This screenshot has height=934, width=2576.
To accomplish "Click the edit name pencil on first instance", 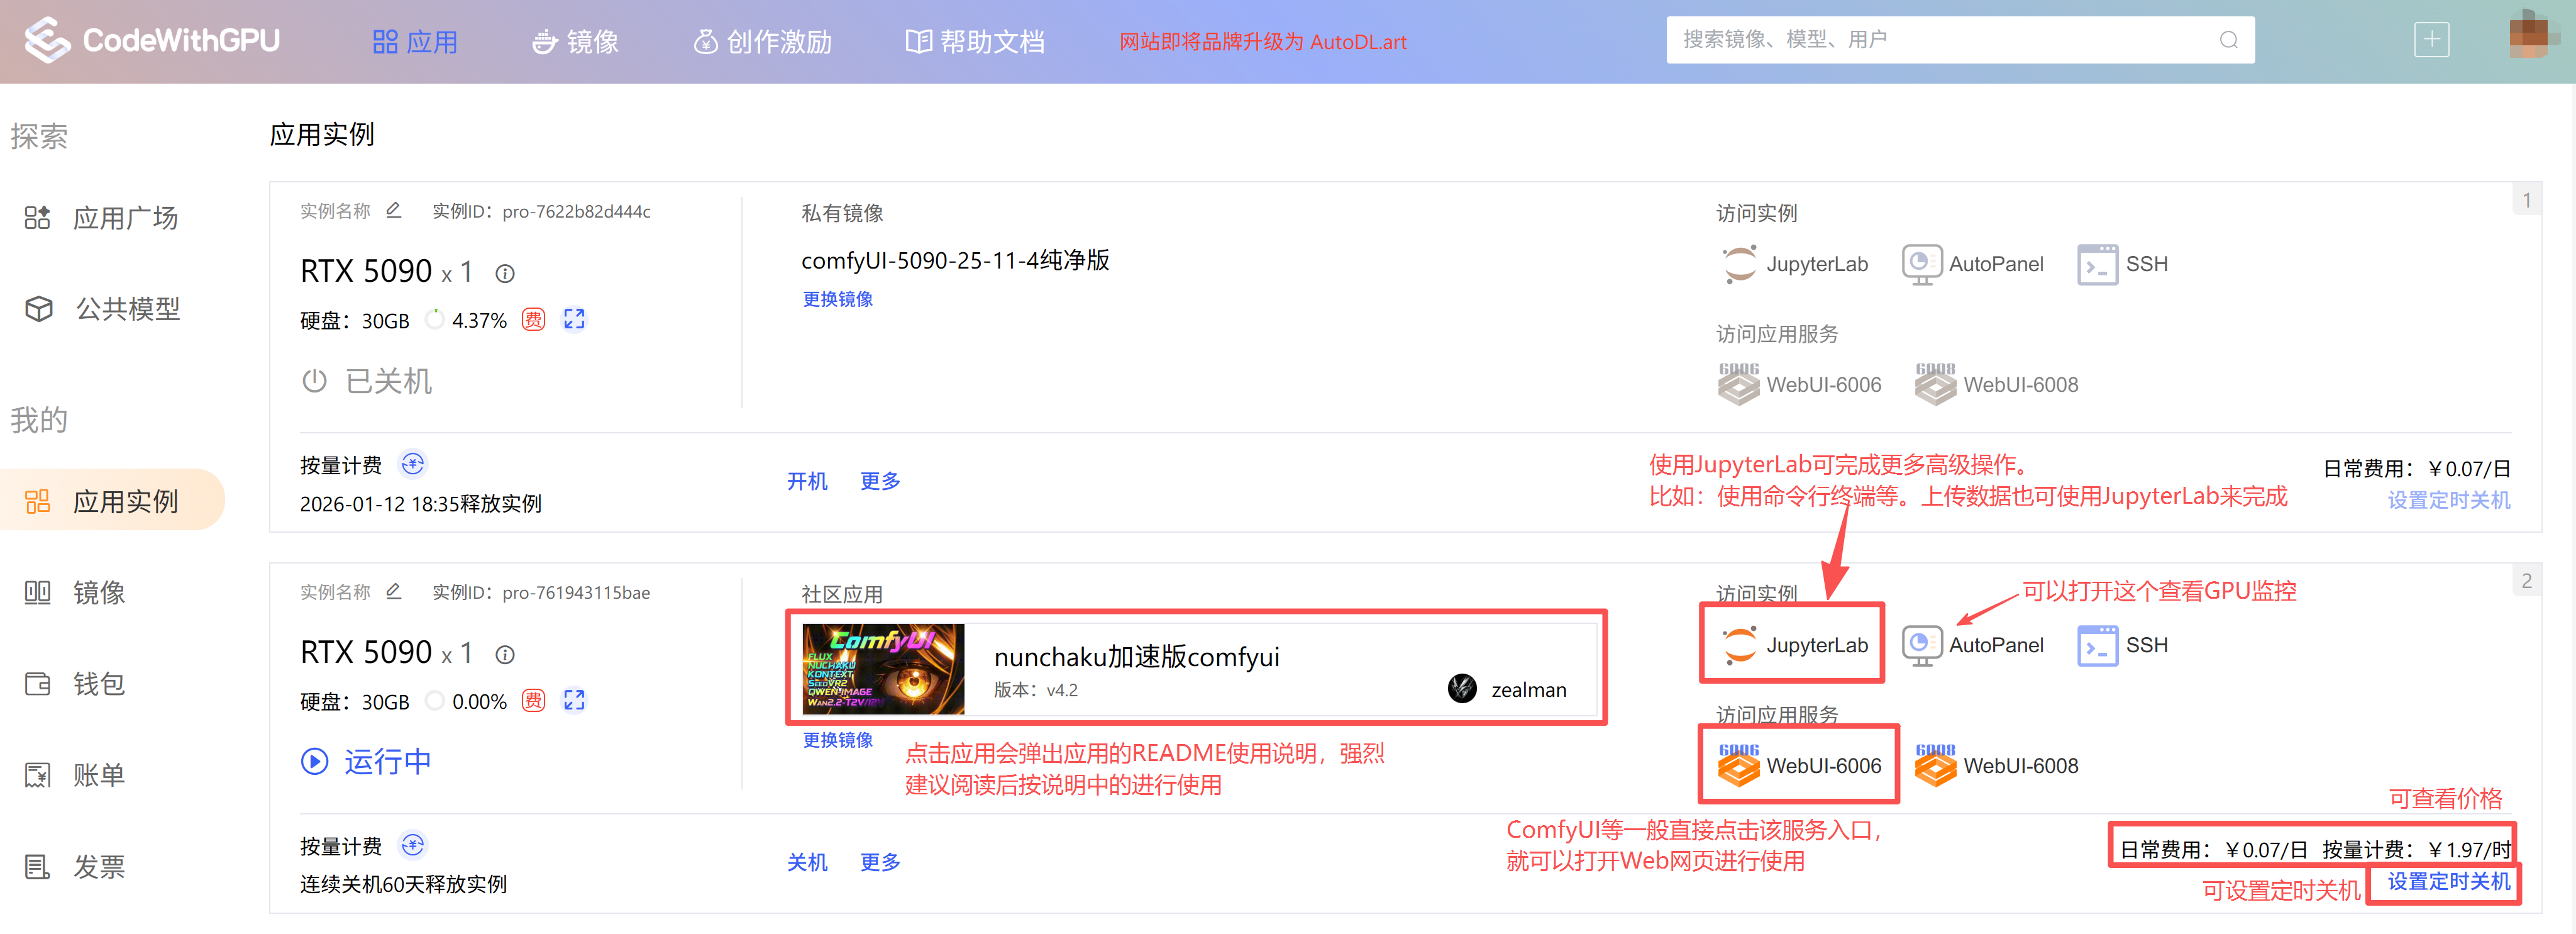I will 394,211.
